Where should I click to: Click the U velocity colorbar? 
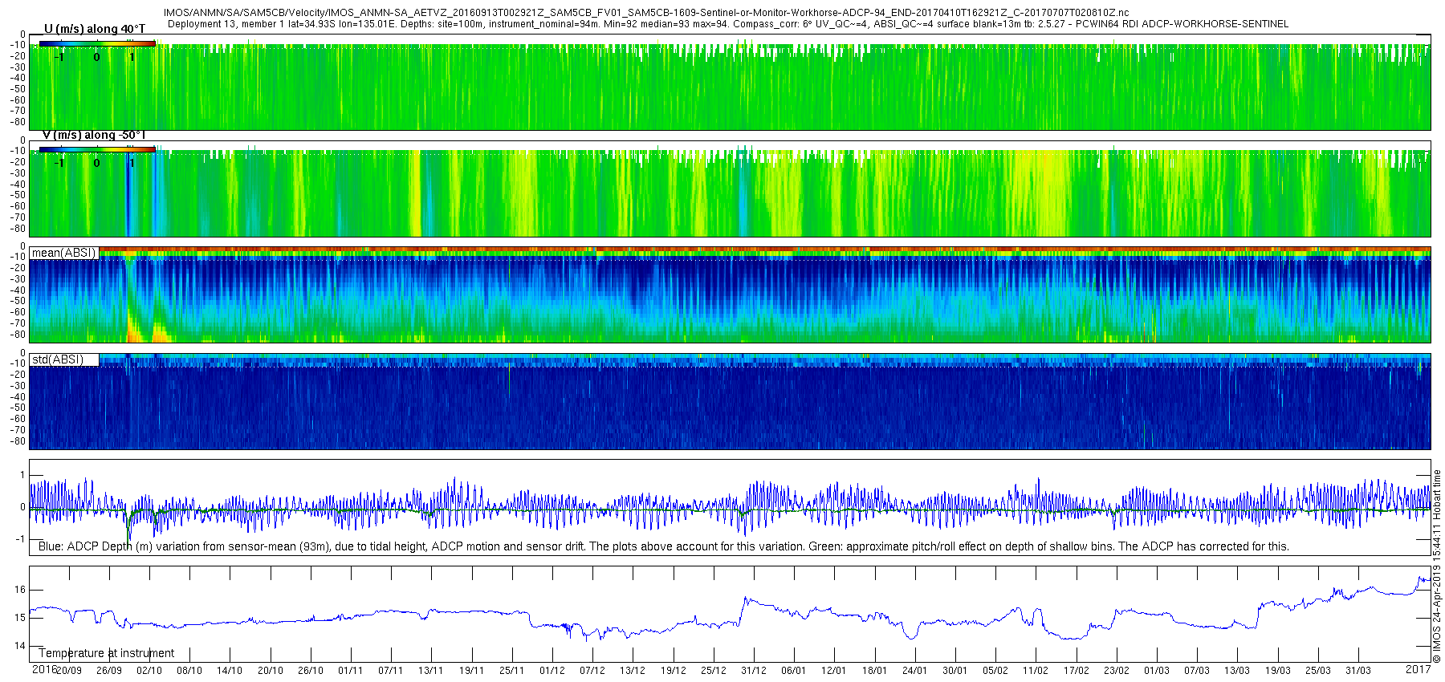(97, 43)
